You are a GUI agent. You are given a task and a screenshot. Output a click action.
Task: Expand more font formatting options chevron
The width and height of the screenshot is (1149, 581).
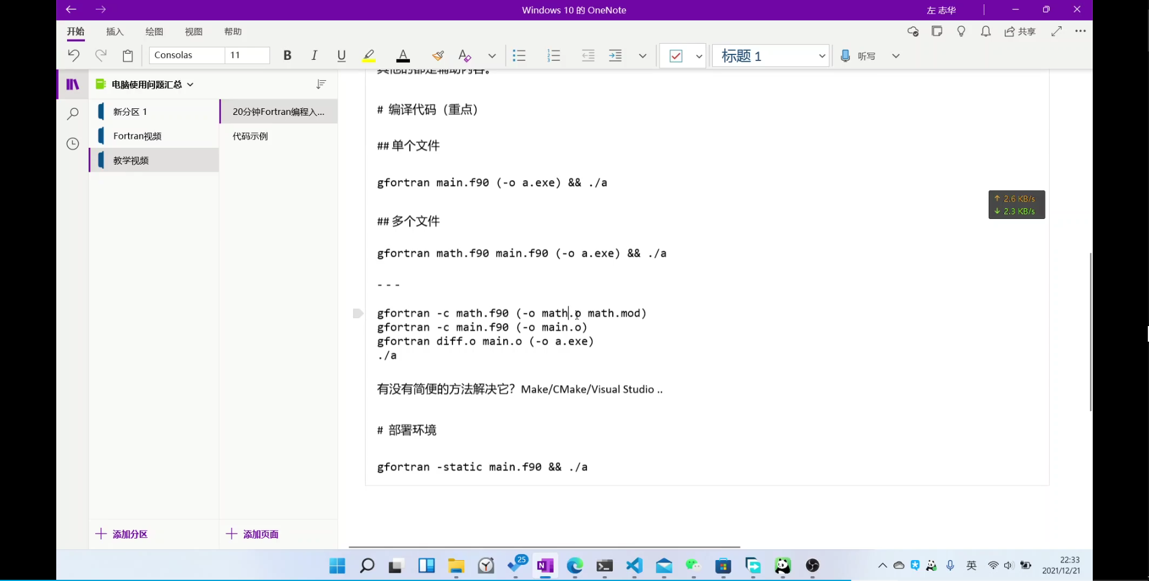pos(492,56)
